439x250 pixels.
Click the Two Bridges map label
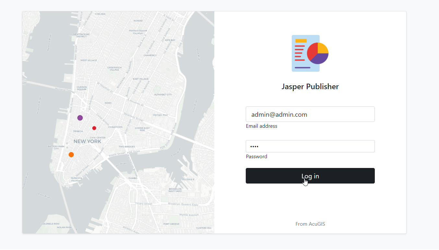pyautogui.click(x=127, y=147)
